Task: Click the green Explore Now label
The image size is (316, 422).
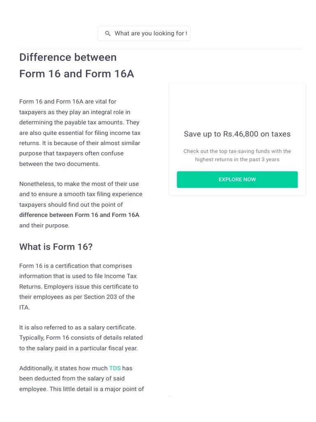Action: 237,179
